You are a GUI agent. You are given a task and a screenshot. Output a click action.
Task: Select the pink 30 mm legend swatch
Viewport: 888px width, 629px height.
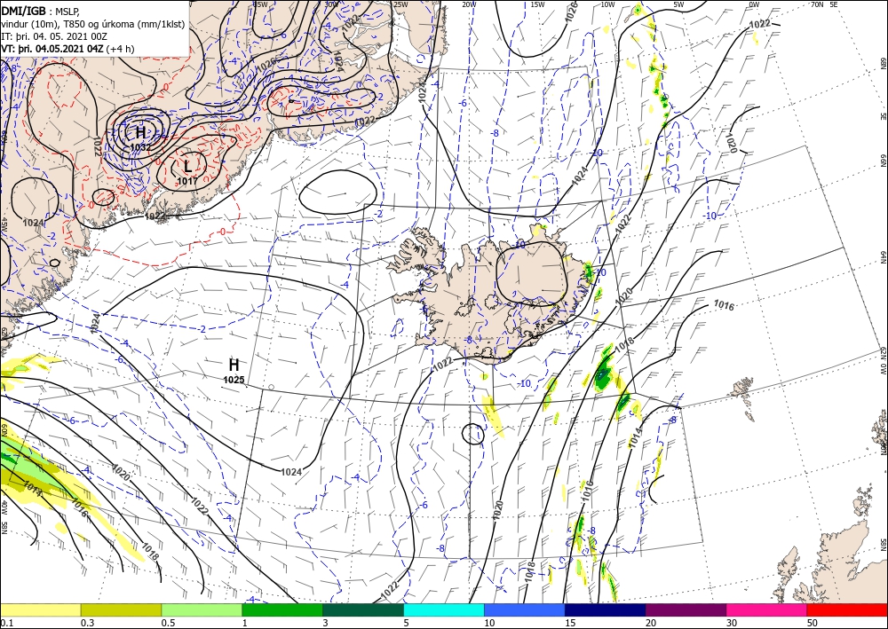tap(767, 609)
